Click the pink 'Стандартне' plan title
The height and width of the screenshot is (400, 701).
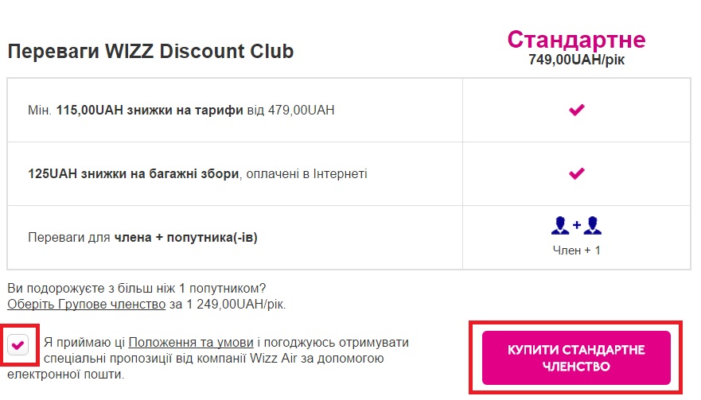click(576, 39)
